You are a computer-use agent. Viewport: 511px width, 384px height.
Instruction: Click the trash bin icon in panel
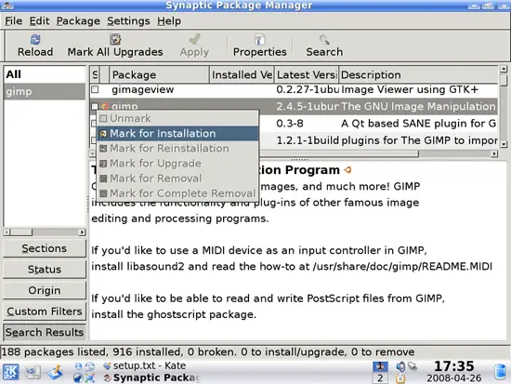click(500, 372)
